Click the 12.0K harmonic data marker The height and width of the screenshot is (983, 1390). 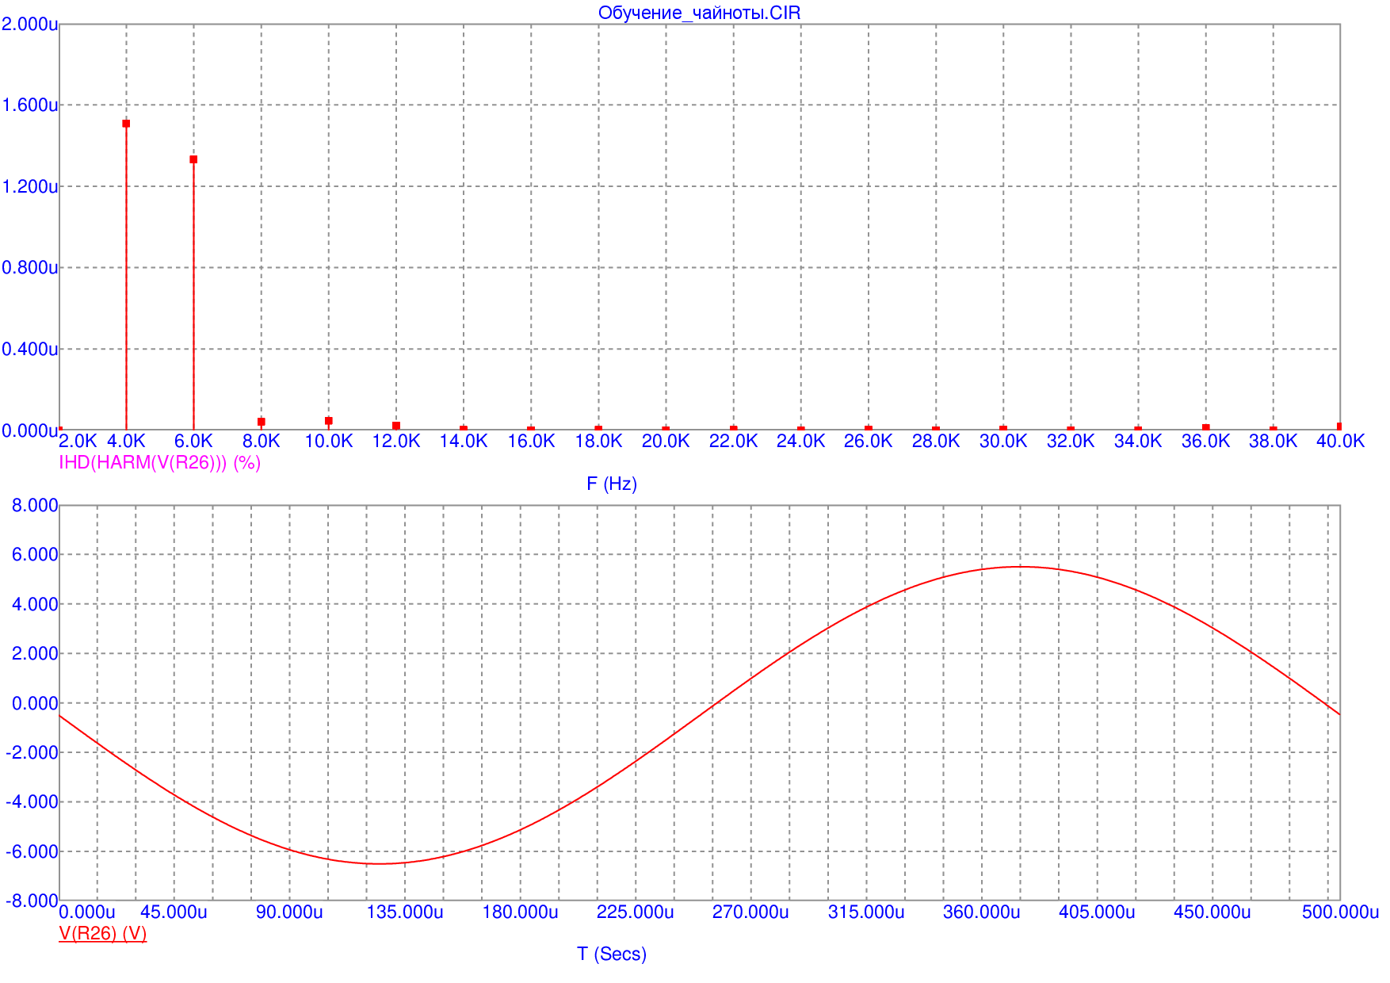396,426
